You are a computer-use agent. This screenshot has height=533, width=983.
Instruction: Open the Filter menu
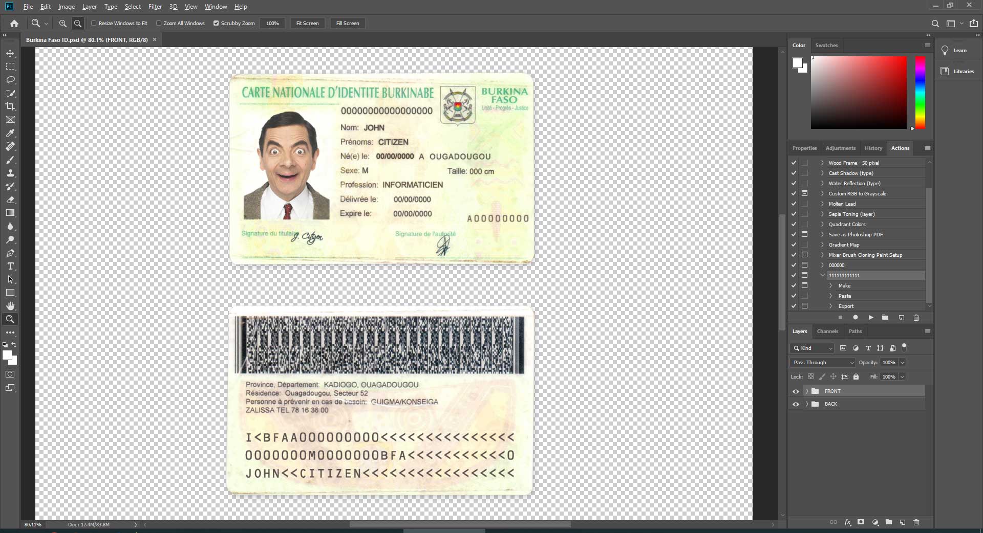pos(155,7)
